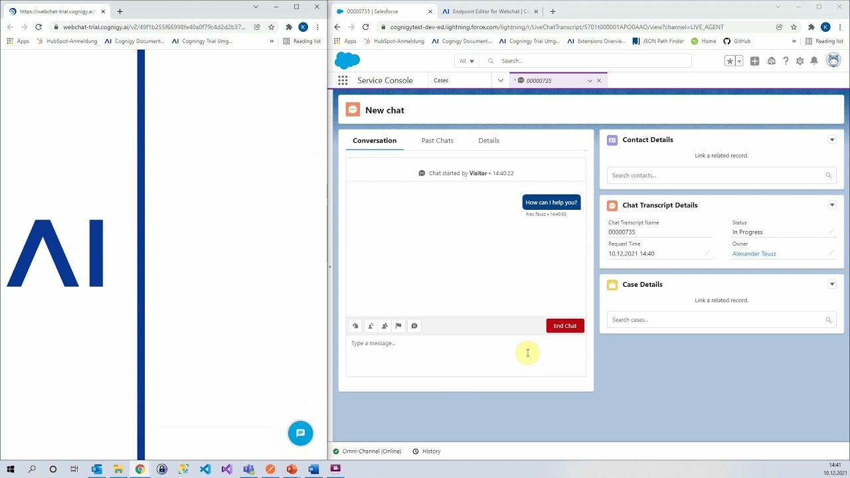
Task: Open the Cases navigation item
Action: point(460,80)
